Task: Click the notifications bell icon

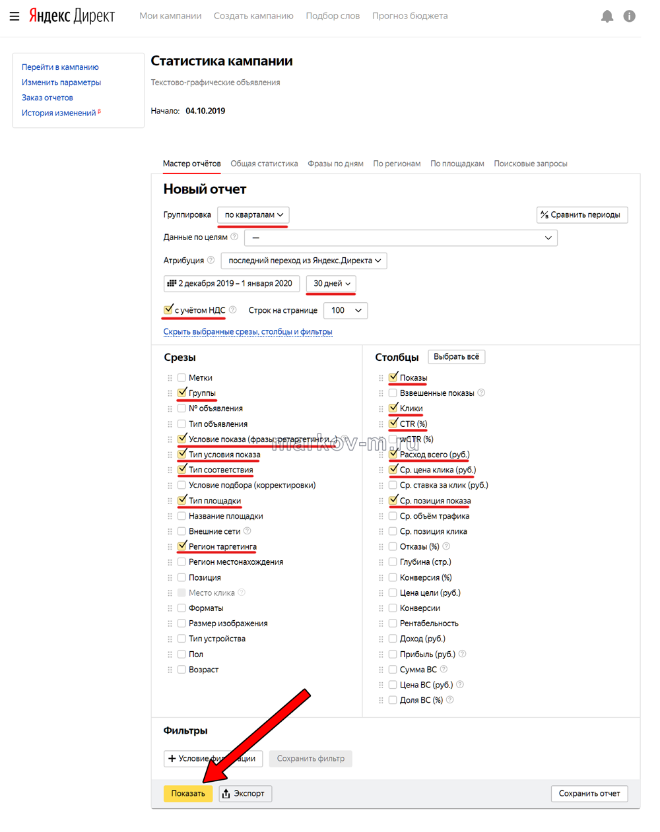Action: pos(607,16)
